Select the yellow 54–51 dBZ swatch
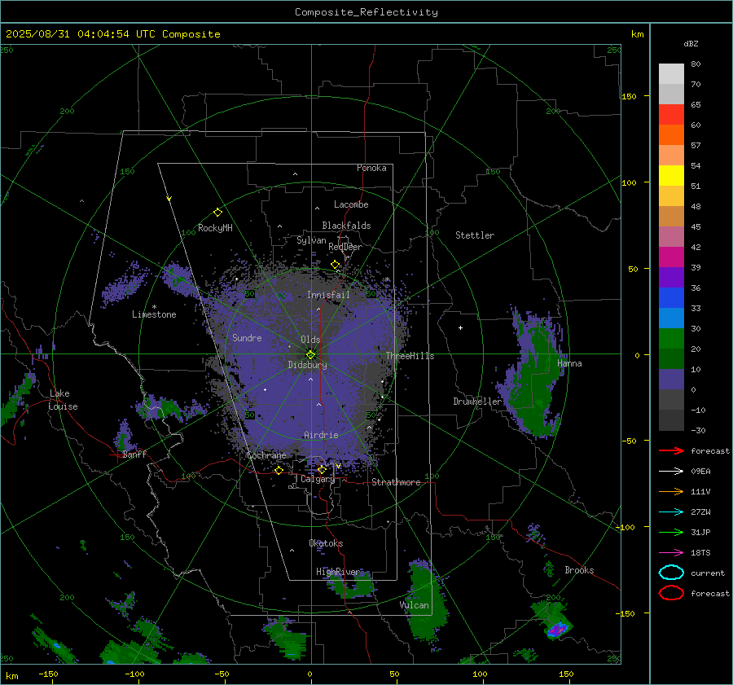 pyautogui.click(x=671, y=176)
